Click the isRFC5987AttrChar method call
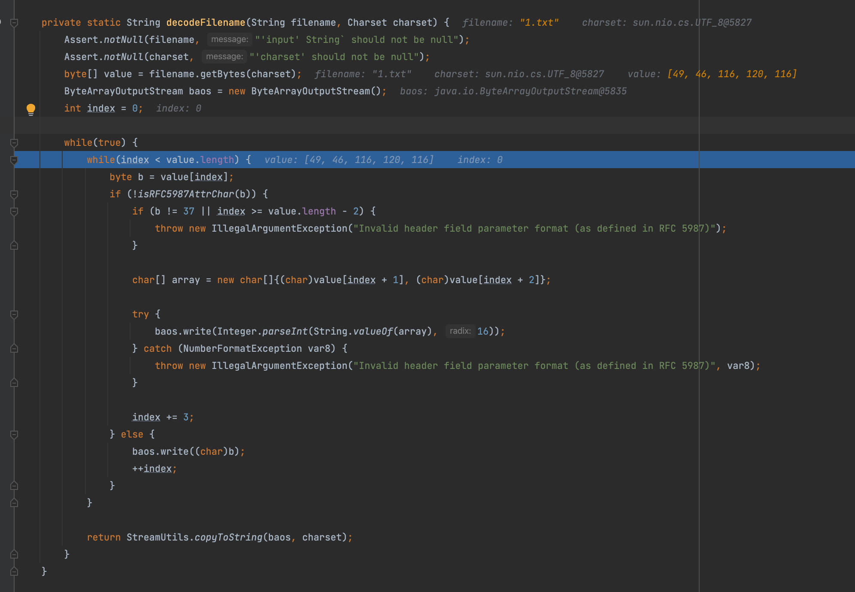This screenshot has width=855, height=592. click(x=185, y=194)
